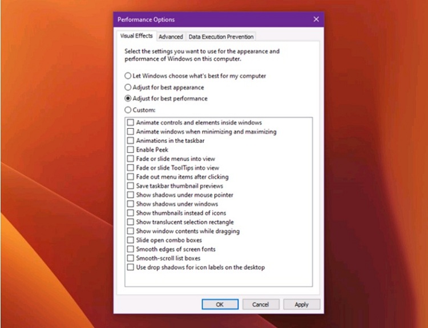
Task: Check Show shadows under windows
Action: 131,204
